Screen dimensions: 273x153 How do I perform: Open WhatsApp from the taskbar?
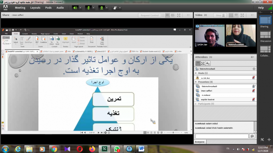pos(116,149)
